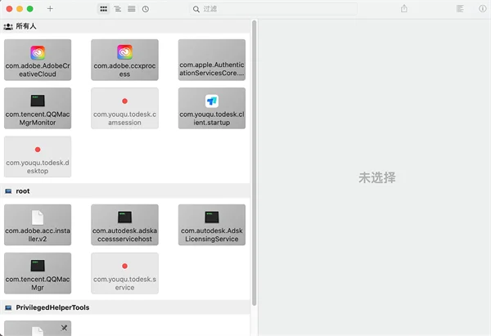This screenshot has height=336, width=491.
Task: Switch to grid icon view
Action: pos(103,9)
